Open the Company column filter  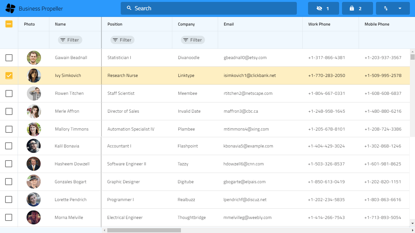(193, 40)
